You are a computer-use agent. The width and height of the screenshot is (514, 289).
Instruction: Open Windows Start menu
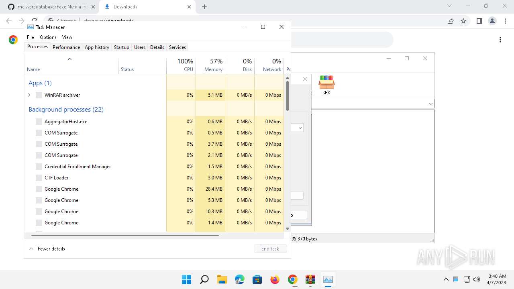point(186,279)
